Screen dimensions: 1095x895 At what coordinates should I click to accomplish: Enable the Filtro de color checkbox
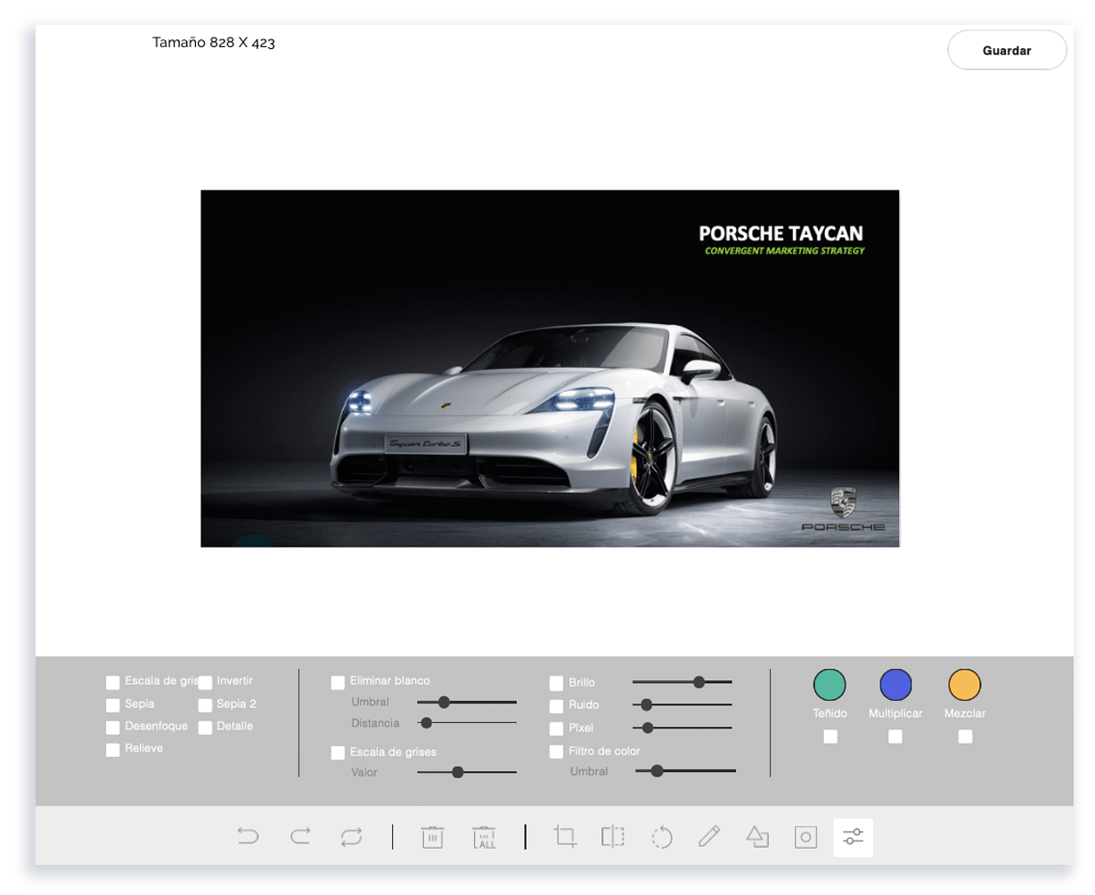click(556, 752)
